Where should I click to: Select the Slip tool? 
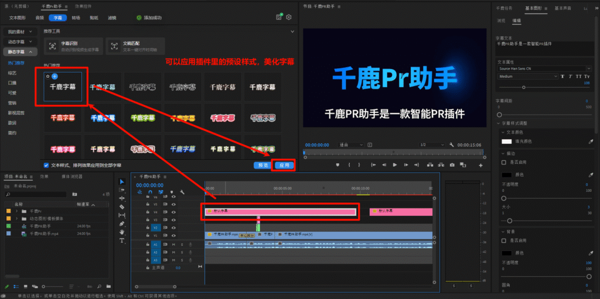pyautogui.click(x=122, y=215)
